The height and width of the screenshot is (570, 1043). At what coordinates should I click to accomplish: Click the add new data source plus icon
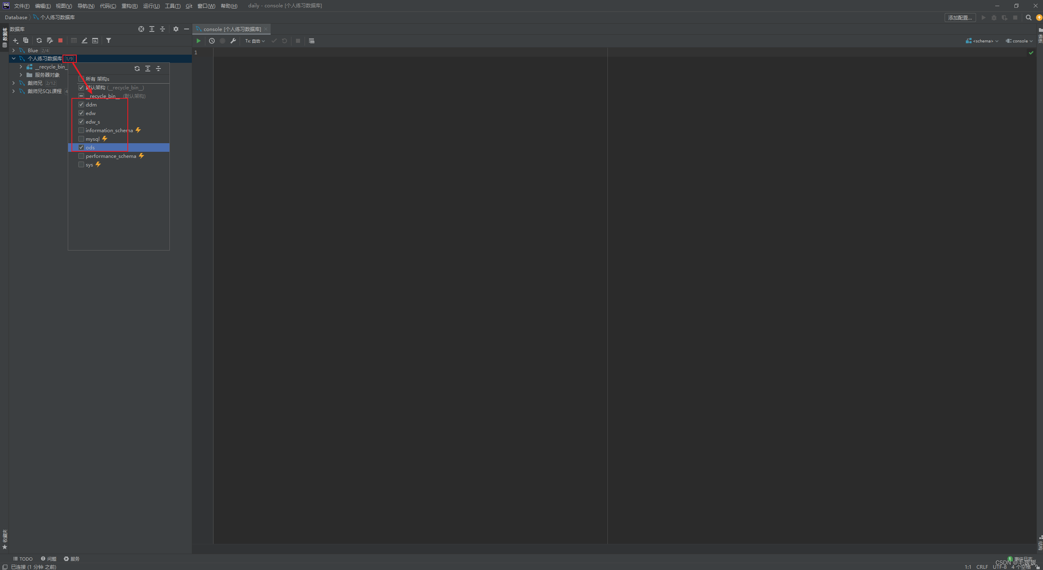point(15,41)
